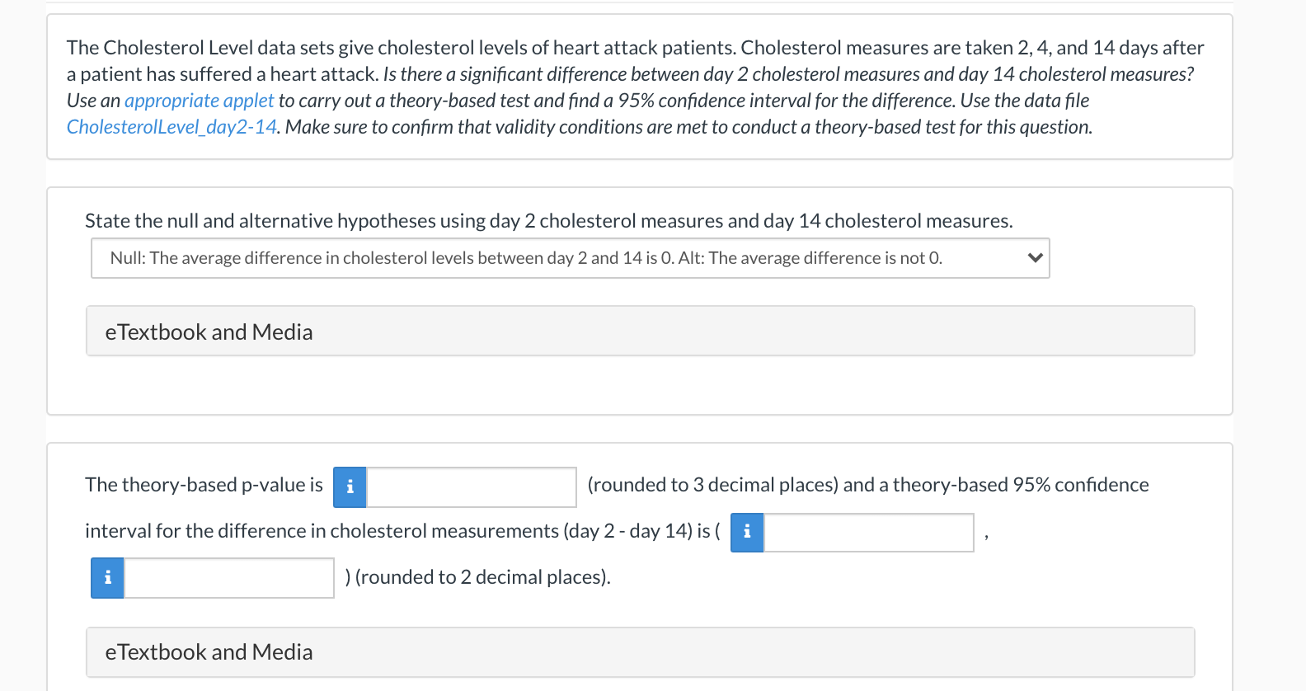Click the bottom "eTextbook and Media" bar
Viewport: 1306px width, 691px height.
coord(641,651)
